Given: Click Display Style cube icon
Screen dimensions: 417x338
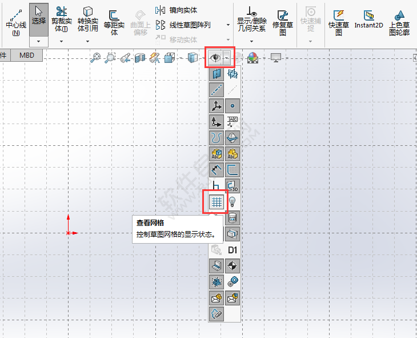Looking at the screenshot, I should [193, 58].
